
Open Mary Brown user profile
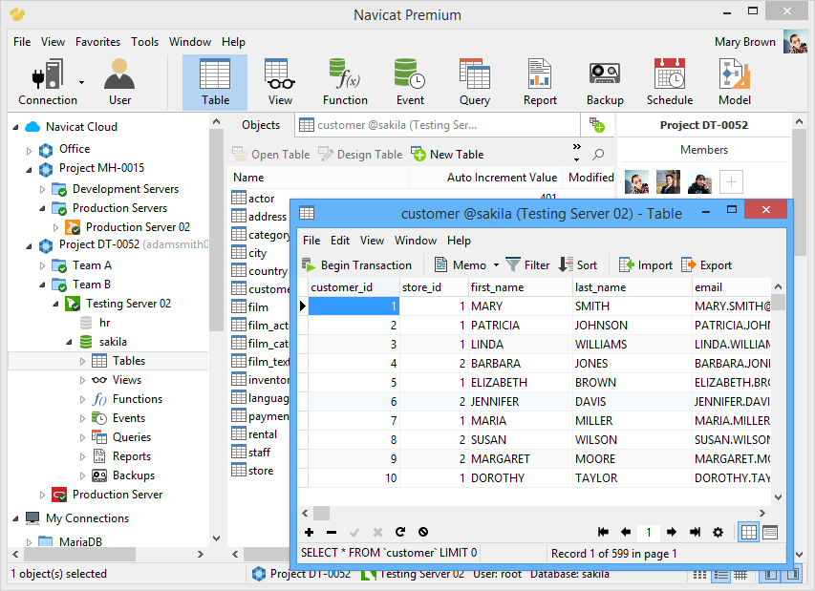click(760, 42)
